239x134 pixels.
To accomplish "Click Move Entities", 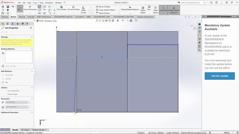I will 103,13.
